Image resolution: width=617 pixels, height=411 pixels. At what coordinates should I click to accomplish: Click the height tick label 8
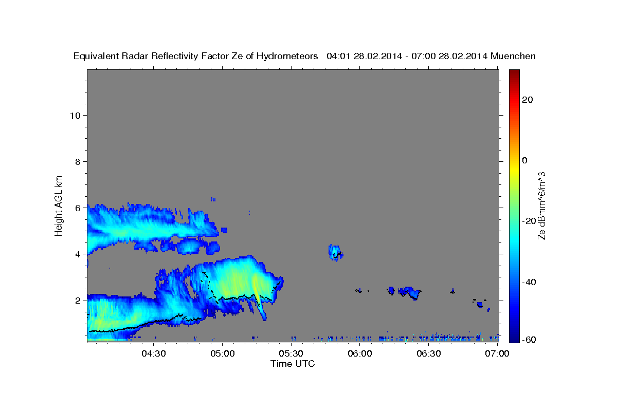[78, 162]
